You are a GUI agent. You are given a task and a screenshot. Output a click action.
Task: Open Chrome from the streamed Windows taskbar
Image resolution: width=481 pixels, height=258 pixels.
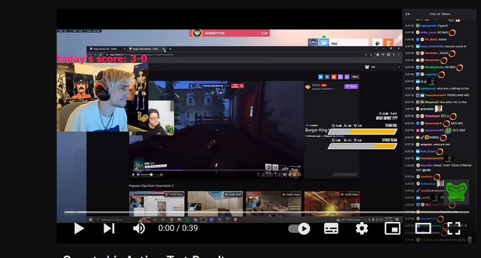tap(171, 220)
